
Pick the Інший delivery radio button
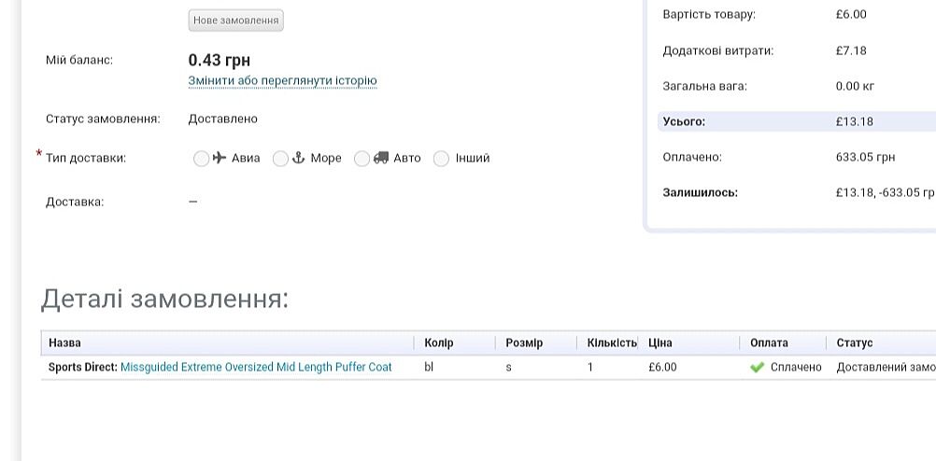[442, 159]
